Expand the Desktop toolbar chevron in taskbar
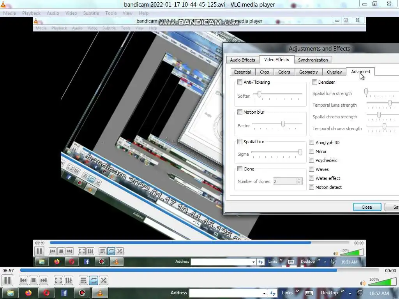 tap(342, 291)
